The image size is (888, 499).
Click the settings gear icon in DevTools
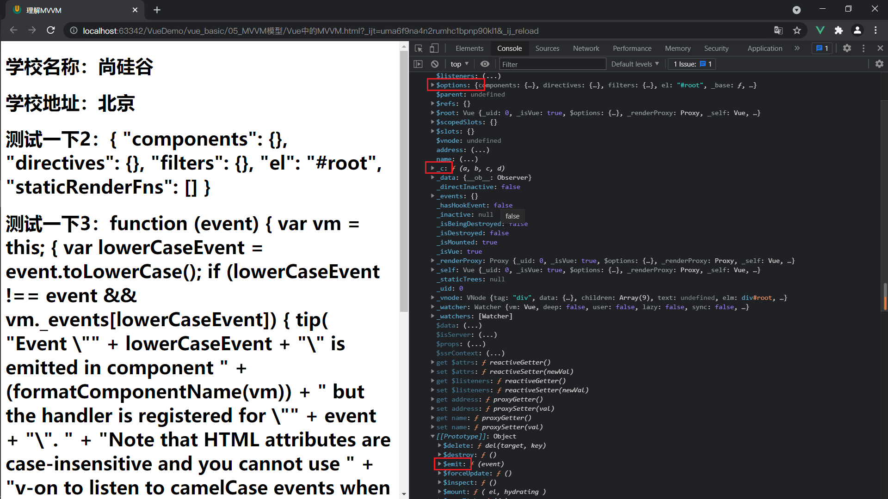coord(847,48)
